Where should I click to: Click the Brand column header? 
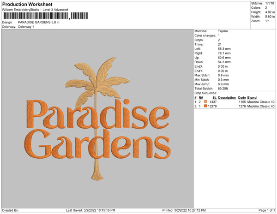pos(252,98)
